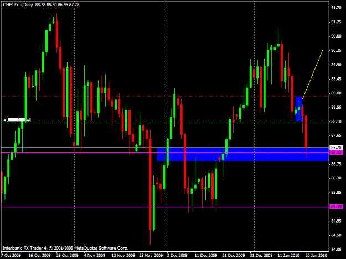The image size is (346, 259).
Task: Click the 13 Nov 2009 date label
Action: [x=123, y=255]
